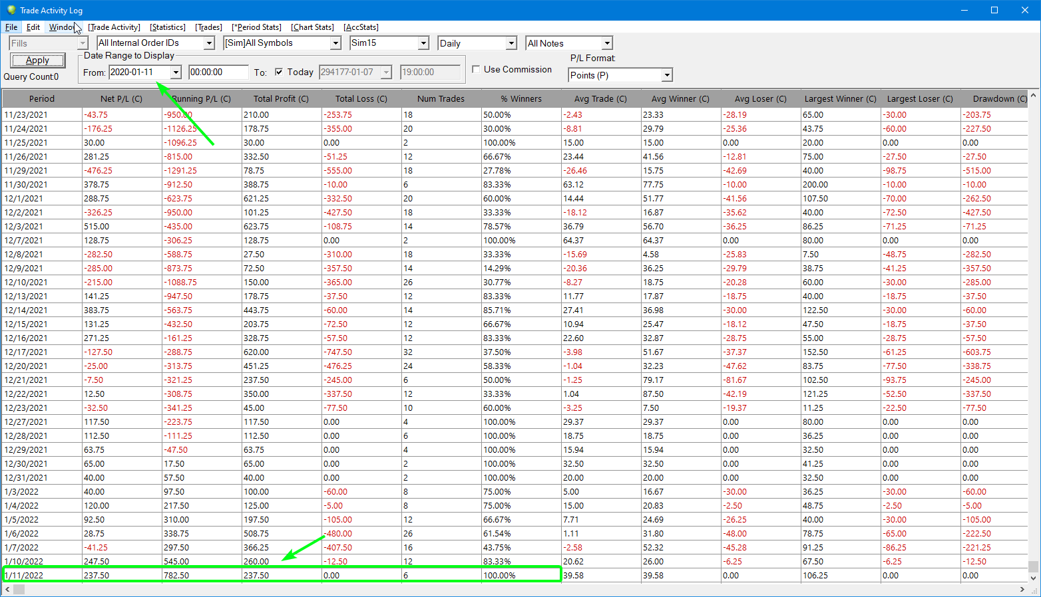Sort by the Total Loss (C) column header
The image size is (1041, 597).
pyautogui.click(x=361, y=99)
